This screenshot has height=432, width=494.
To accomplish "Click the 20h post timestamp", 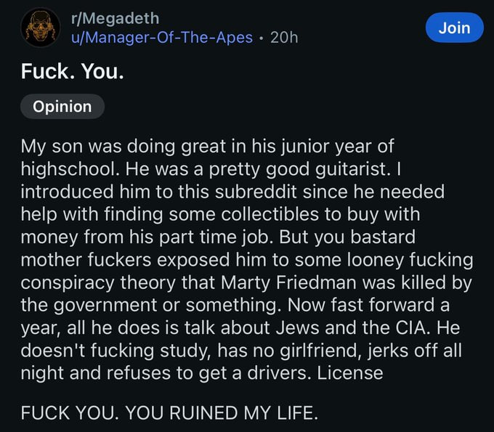I will click(x=283, y=37).
